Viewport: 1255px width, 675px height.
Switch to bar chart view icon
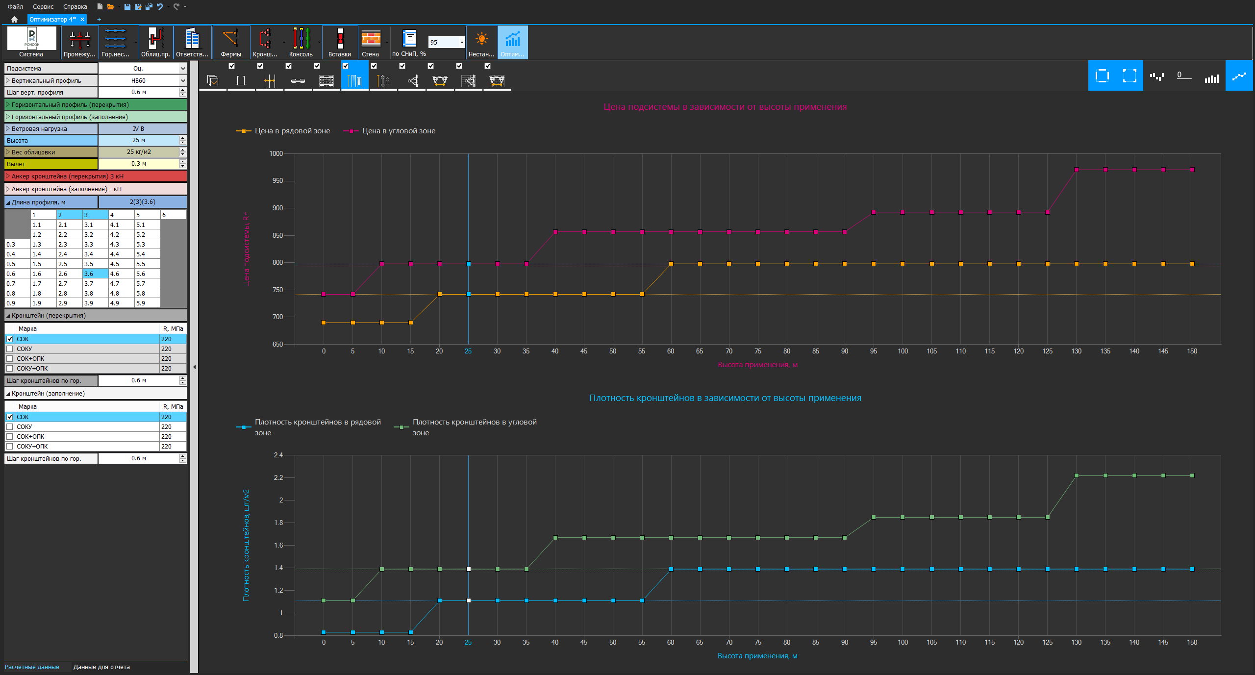(1211, 77)
